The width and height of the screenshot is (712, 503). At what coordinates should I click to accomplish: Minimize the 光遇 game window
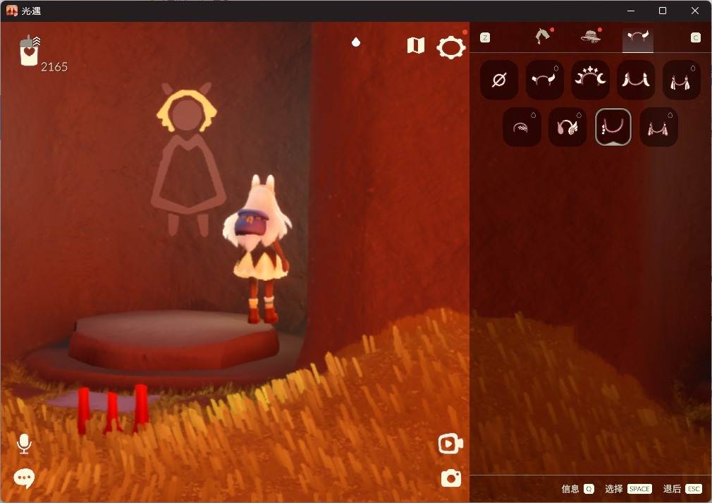click(631, 11)
